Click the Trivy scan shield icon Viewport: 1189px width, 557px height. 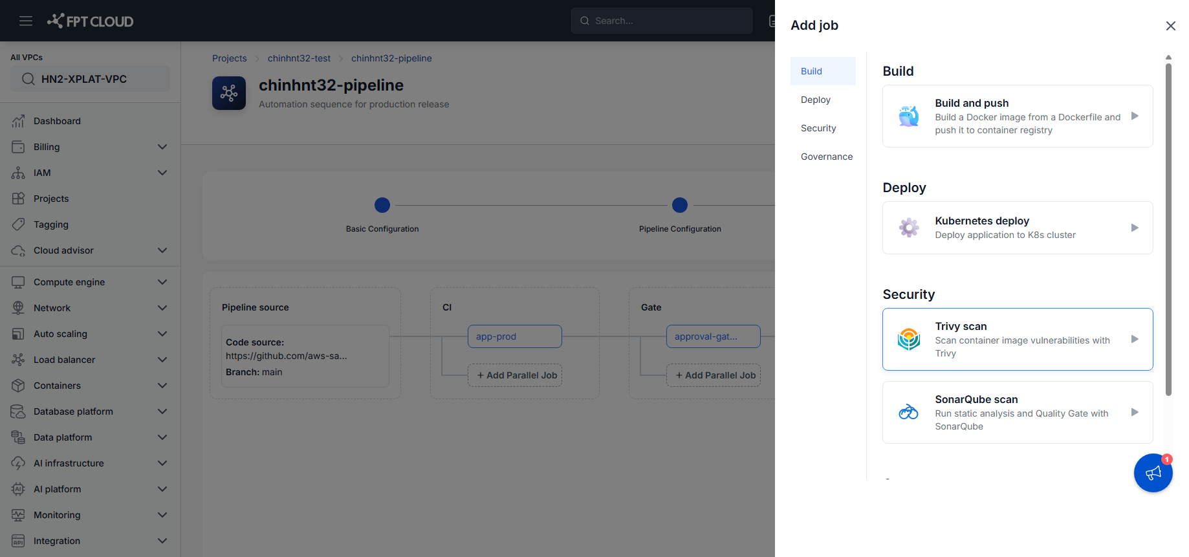(909, 339)
